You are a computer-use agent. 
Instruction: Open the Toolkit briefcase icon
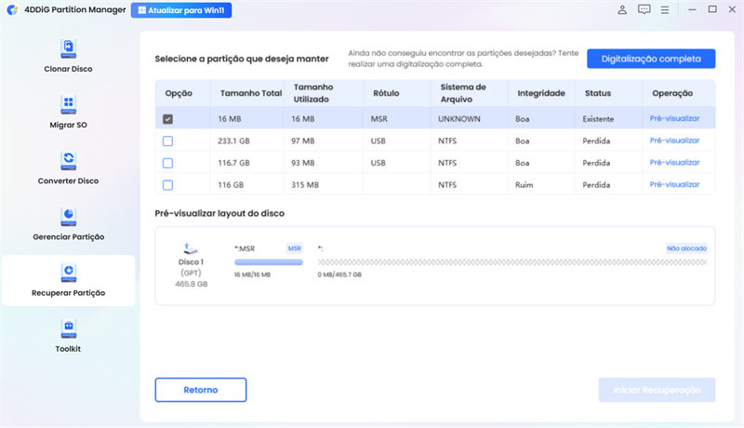click(68, 328)
